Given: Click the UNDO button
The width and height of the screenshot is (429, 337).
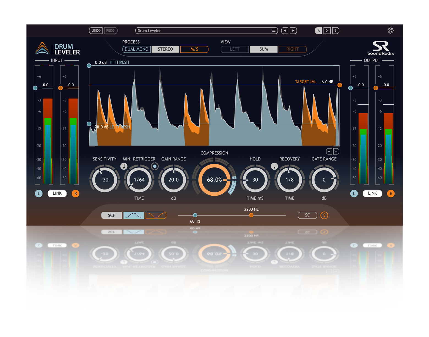Looking at the screenshot, I should pyautogui.click(x=96, y=31).
